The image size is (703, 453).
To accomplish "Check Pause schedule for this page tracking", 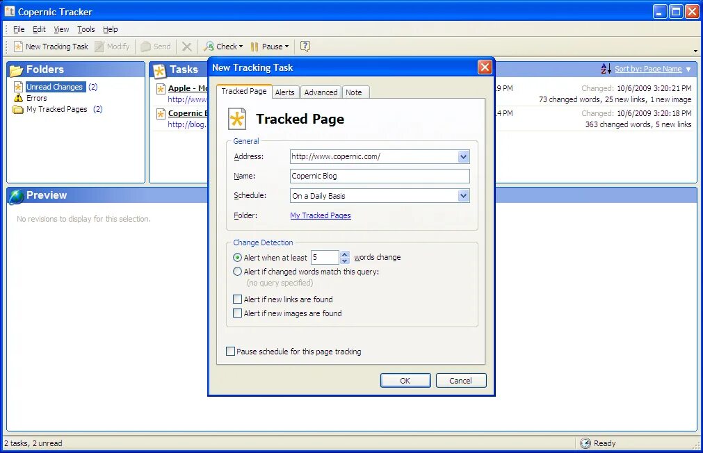I will (x=230, y=352).
